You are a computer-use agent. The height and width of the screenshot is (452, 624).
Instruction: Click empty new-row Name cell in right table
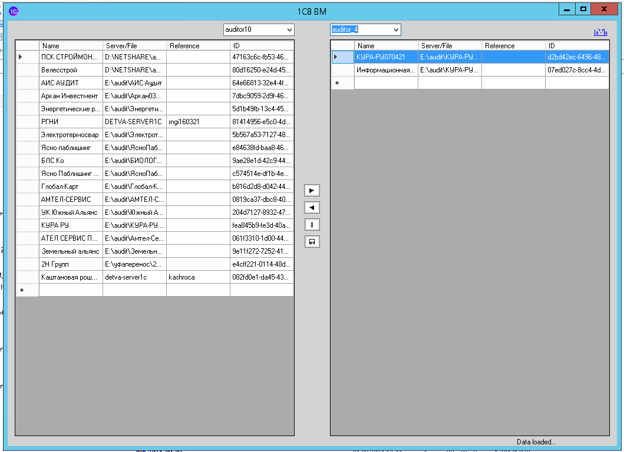386,83
